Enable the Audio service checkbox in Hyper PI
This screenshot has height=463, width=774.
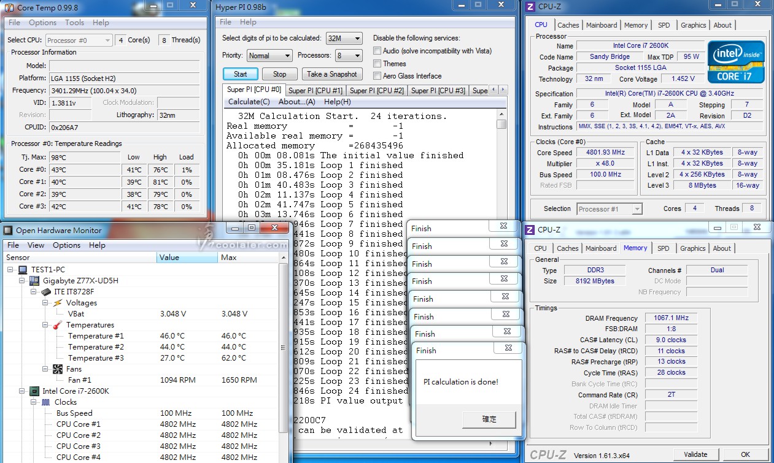coord(377,51)
